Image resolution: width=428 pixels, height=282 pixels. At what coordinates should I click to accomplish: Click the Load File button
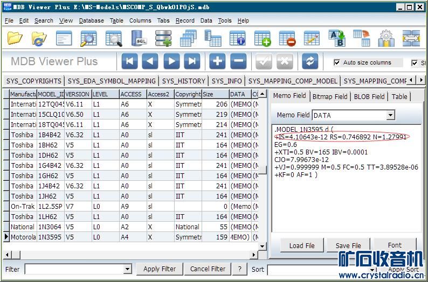click(302, 245)
